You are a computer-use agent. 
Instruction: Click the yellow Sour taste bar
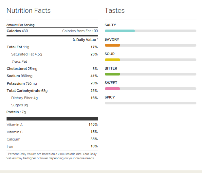pyautogui.click(x=112, y=60)
